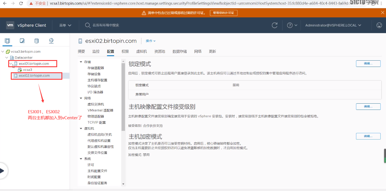Open the 菜单 dropdown in the header
Image resolution: width=386 pixels, height=191 pixels.
coord(65,25)
